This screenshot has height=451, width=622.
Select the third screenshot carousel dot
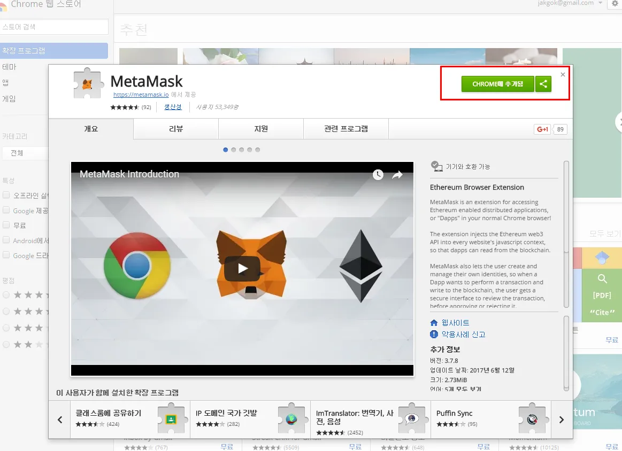(241, 150)
